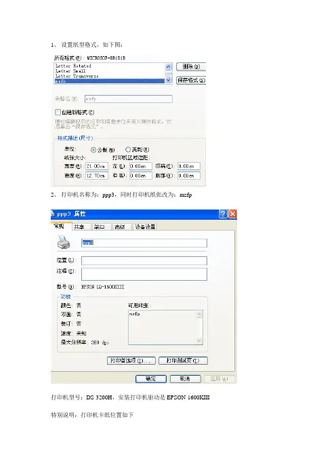Select 'Letter Small' in the forms list
The image size is (336, 476).
pos(70,71)
